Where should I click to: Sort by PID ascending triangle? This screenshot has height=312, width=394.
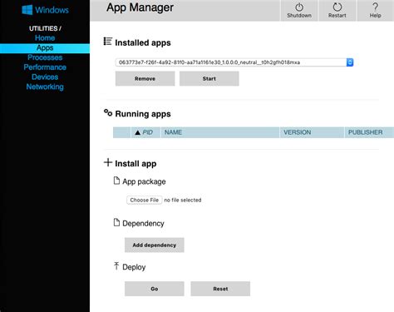pos(138,132)
